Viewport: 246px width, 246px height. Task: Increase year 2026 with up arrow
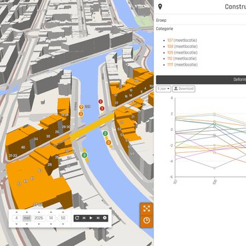[x=39, y=212]
